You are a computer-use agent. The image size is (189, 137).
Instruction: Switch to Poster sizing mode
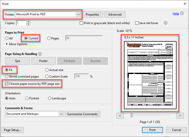click(43, 61)
